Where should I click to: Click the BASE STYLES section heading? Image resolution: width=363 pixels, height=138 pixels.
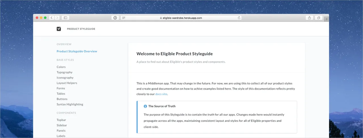pyautogui.click(x=65, y=60)
